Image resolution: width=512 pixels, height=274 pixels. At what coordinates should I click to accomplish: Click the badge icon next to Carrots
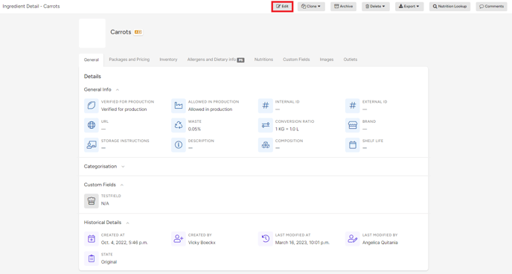pos(138,32)
